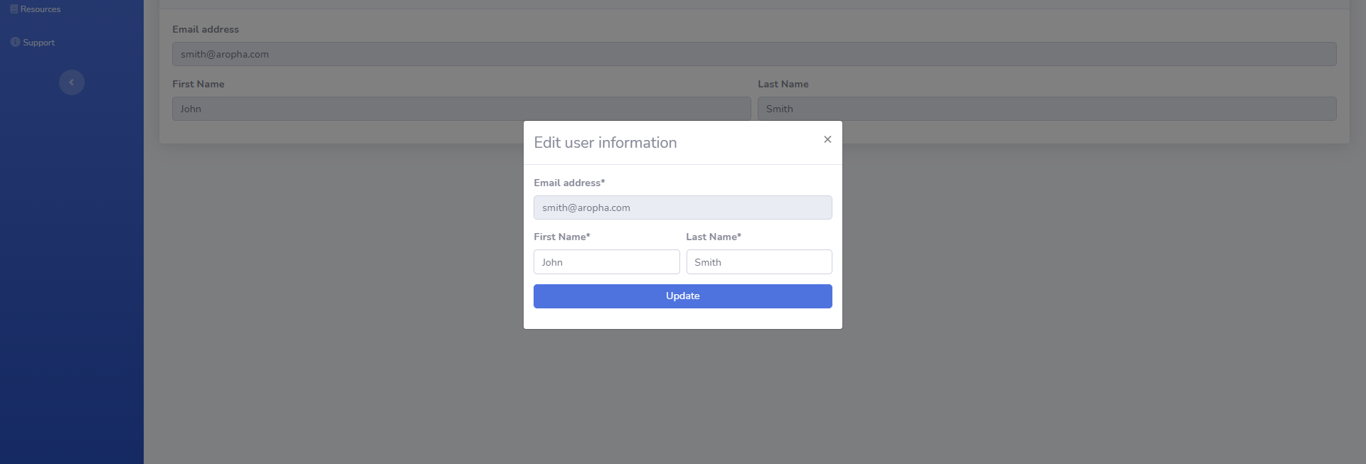Click the background 'First Name' label
The image size is (1366, 464).
(198, 84)
